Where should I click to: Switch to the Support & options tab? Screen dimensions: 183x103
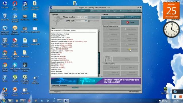tap(56, 11)
